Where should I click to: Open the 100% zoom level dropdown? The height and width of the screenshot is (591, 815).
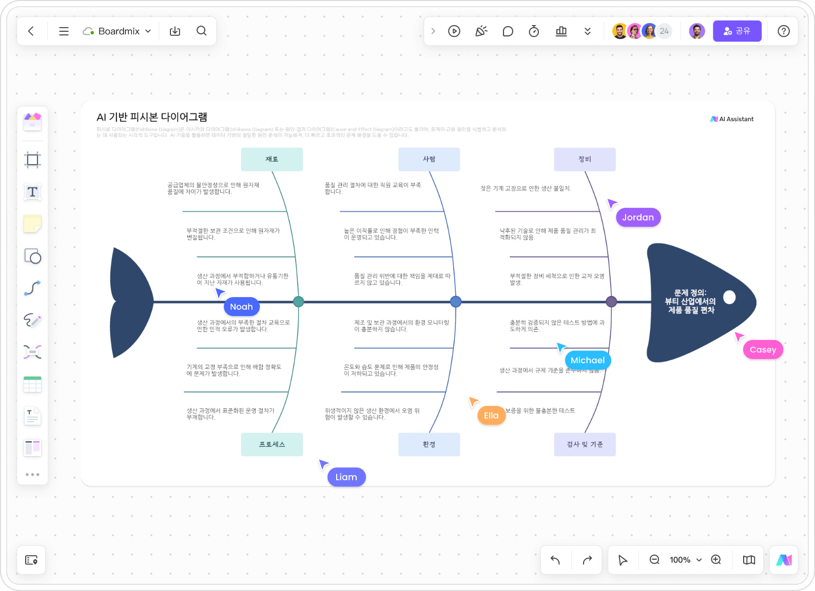[686, 560]
